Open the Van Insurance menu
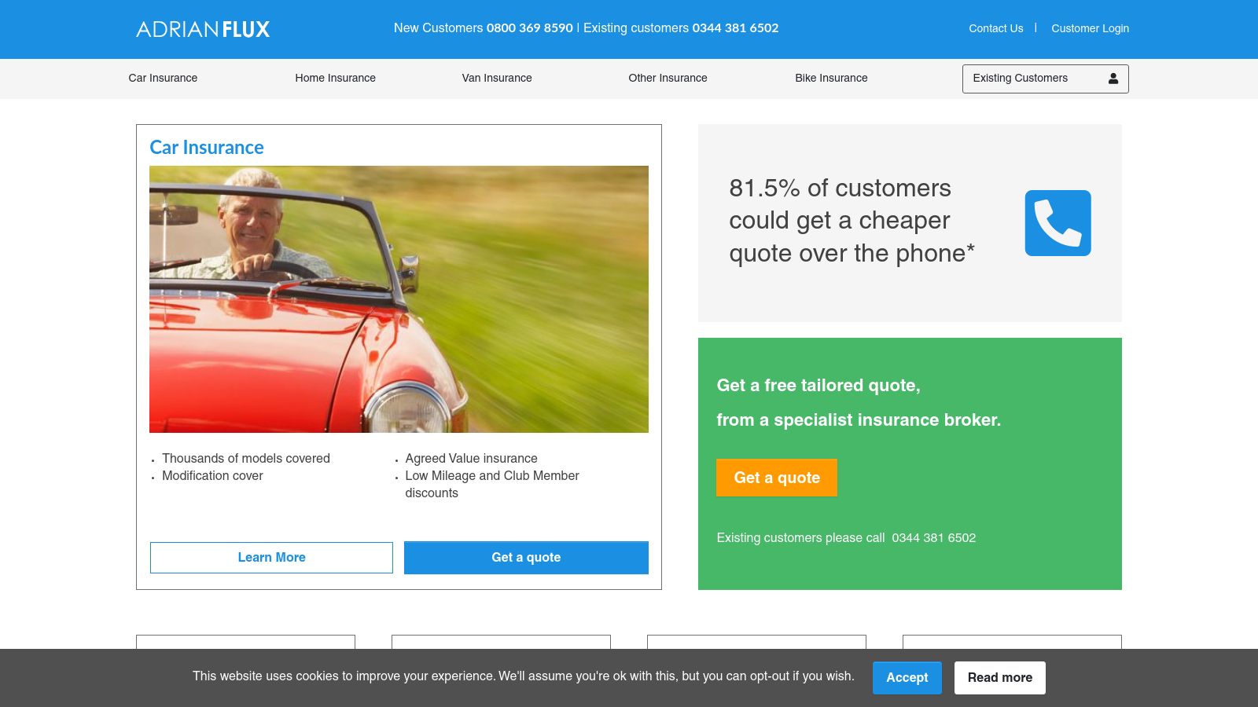 496,78
